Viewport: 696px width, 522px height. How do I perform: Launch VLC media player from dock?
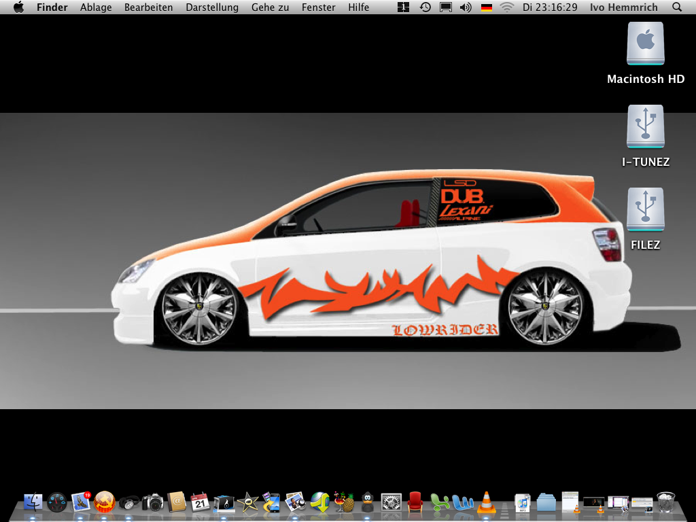point(486,502)
